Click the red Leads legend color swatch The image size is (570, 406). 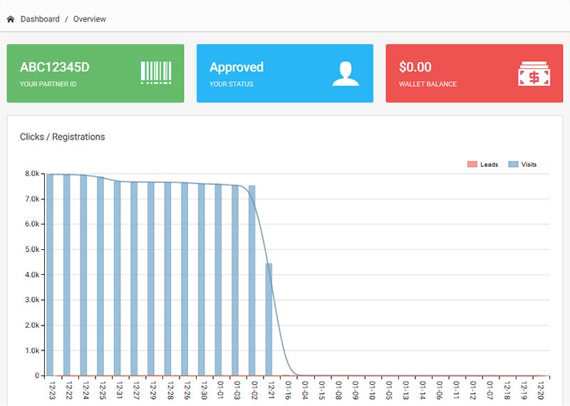pos(472,165)
